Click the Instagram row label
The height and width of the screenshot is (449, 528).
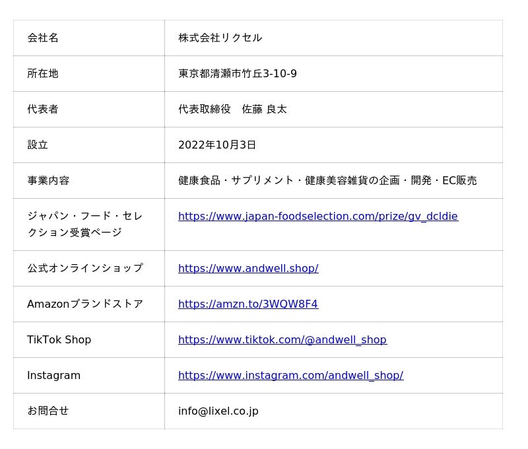click(x=54, y=375)
